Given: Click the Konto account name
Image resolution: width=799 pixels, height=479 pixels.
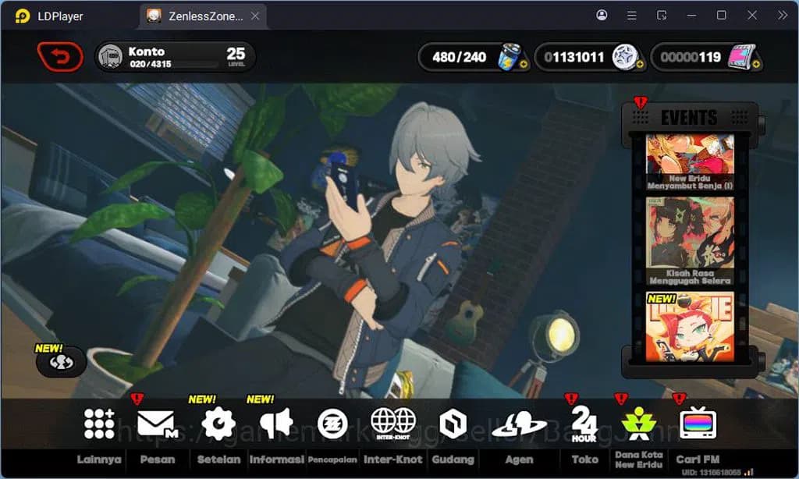Looking at the screenshot, I should [146, 51].
